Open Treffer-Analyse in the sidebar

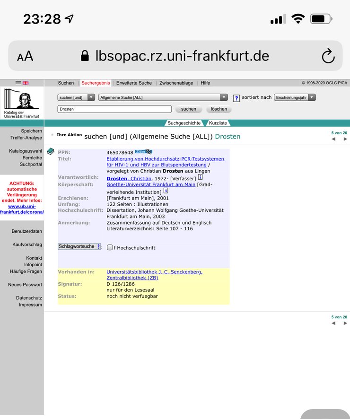pyautogui.click(x=26, y=138)
